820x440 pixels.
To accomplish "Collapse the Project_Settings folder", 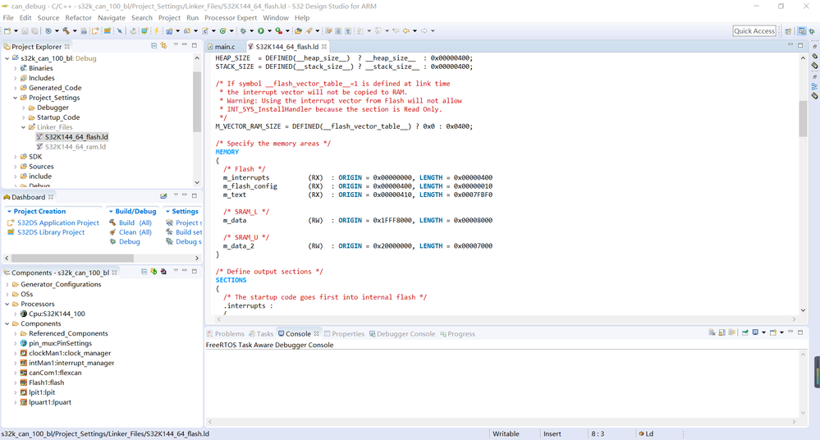I will (x=15, y=98).
